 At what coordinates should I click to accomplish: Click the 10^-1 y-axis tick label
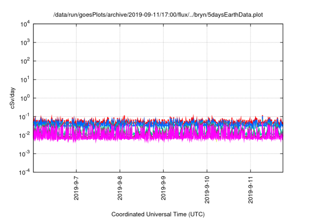click(x=24, y=117)
